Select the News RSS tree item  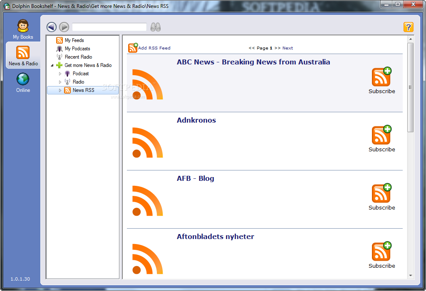point(83,90)
